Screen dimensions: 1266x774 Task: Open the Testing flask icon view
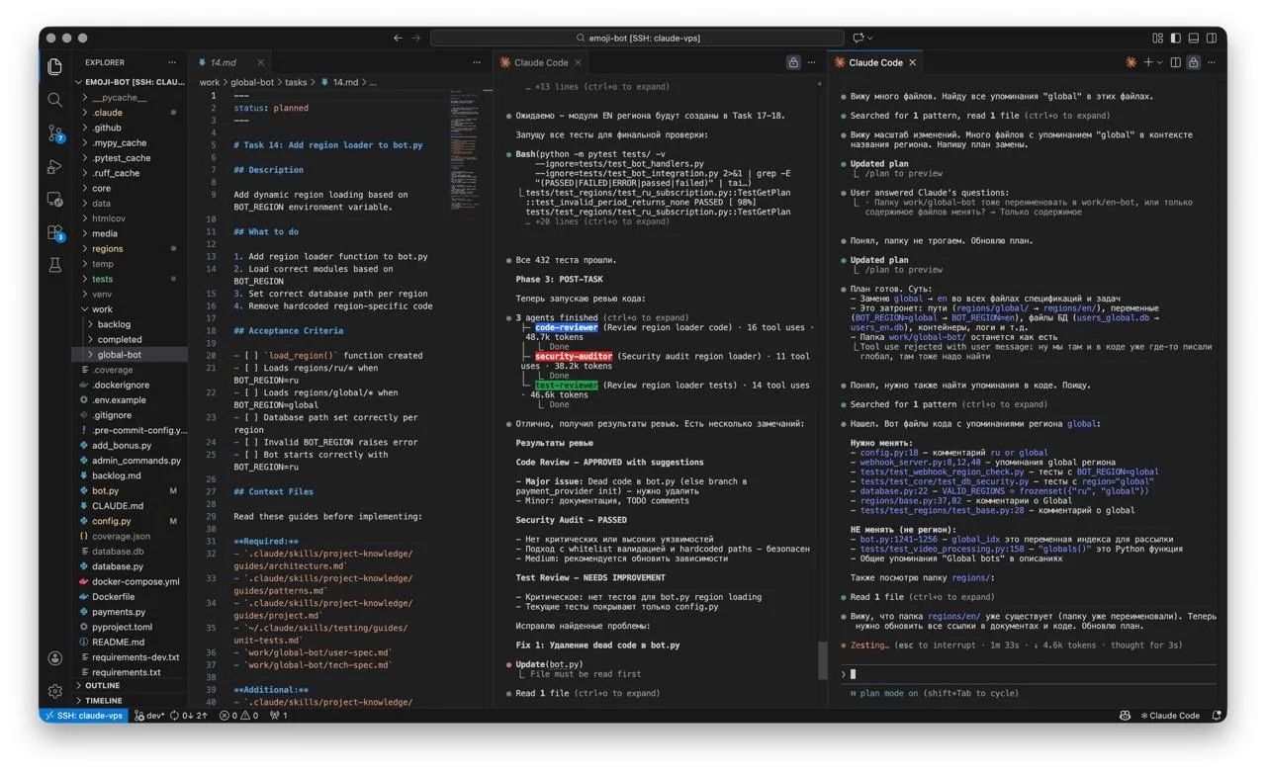point(55,266)
